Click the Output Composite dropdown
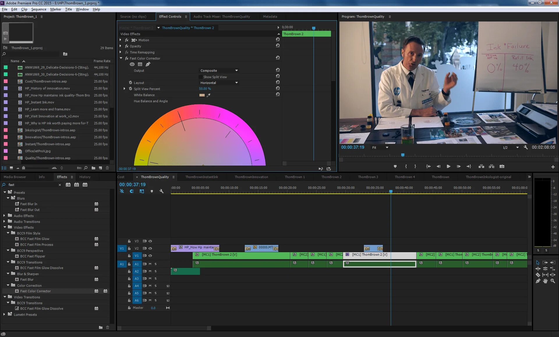 tap(219, 71)
